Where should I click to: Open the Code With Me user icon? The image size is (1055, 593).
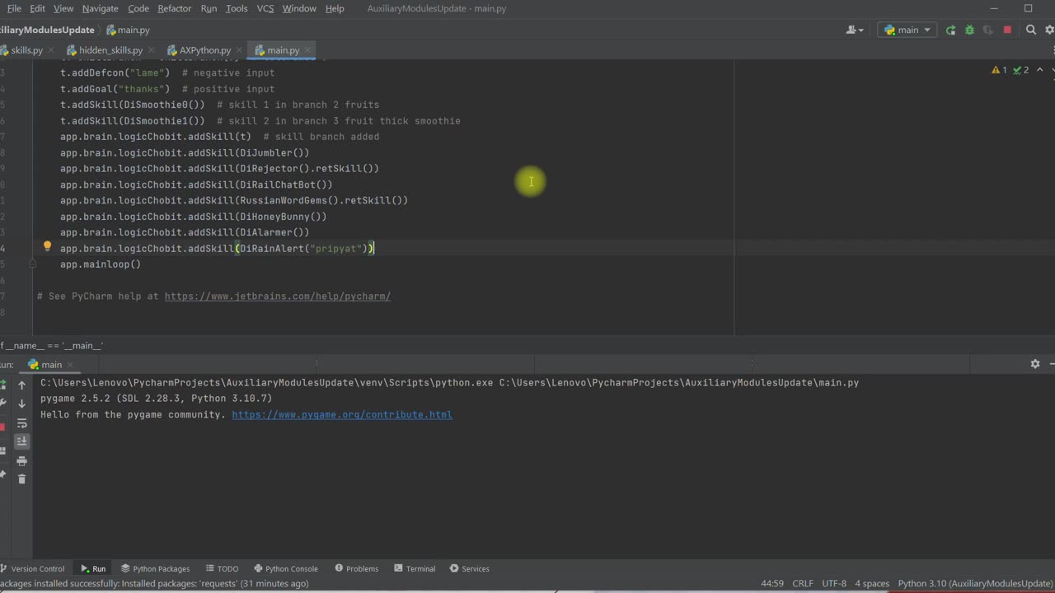click(x=855, y=30)
